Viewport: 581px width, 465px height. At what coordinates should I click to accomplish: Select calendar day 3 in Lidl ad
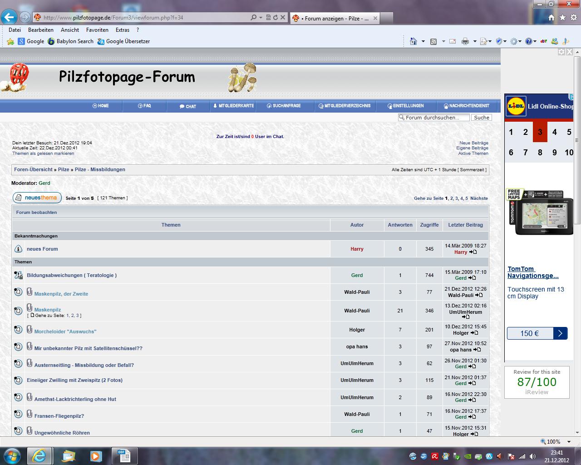pos(540,132)
